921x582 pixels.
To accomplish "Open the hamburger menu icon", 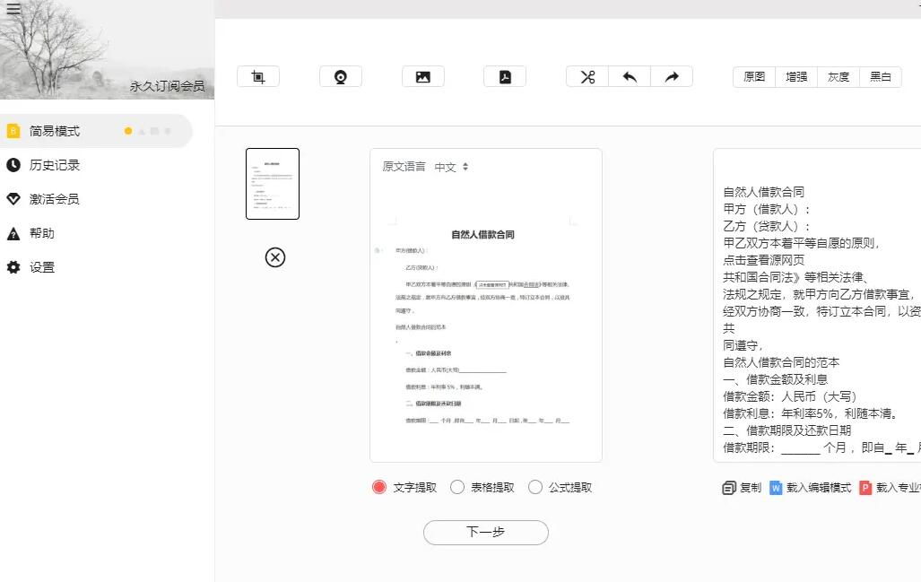I will click(x=13, y=8).
